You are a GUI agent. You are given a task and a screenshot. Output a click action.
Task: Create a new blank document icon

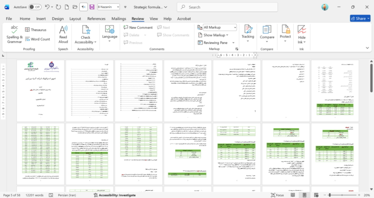coord(67,7)
